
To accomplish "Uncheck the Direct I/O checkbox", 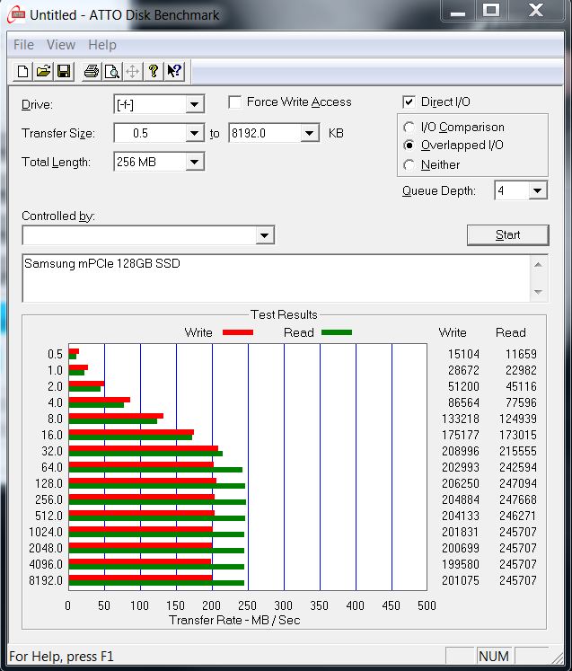I will [409, 102].
